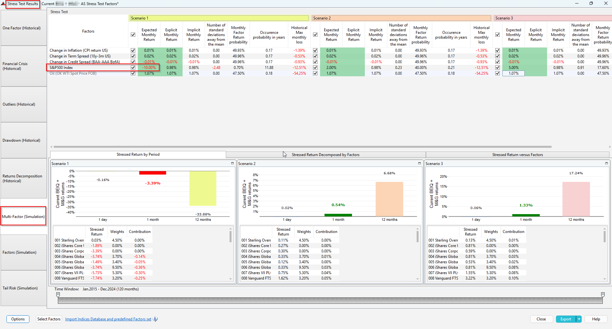
Task: Click the application logo icon in title bar
Action: (x=3, y=4)
